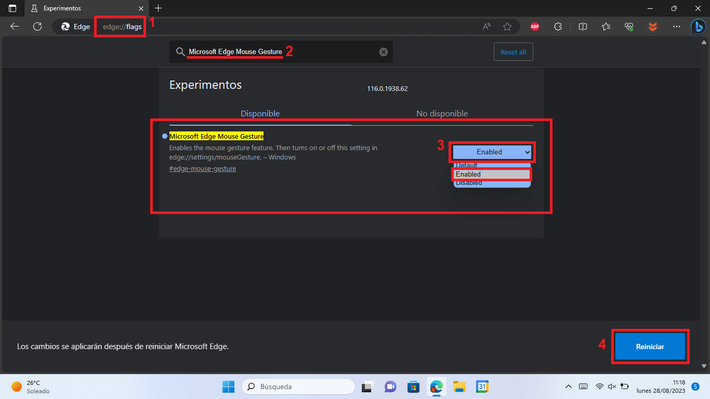Open Browser essentials heart icon
710x399 pixels.
[x=629, y=26]
